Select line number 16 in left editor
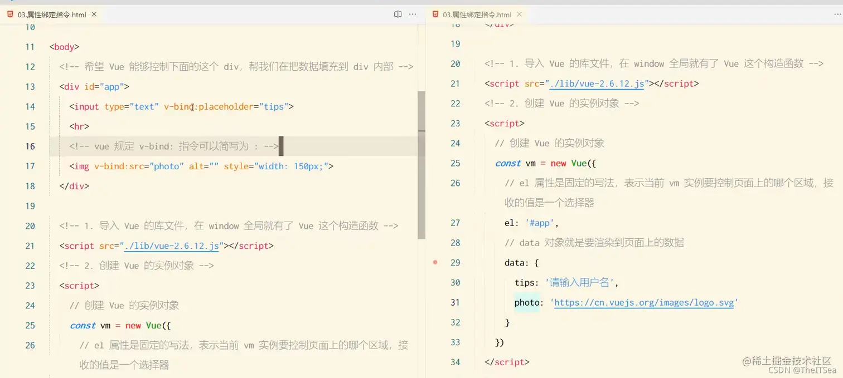The image size is (843, 378). click(30, 146)
